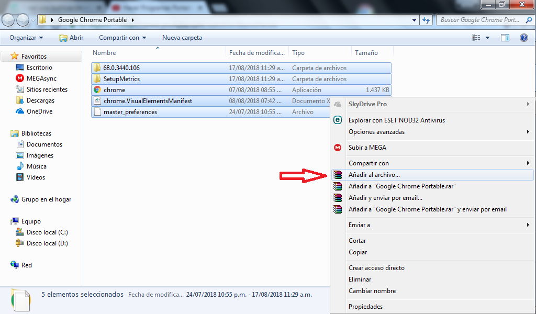Viewport: 536px width, 314px height.
Task: Click the SkyDrive Pro cloud icon
Action: [x=338, y=104]
